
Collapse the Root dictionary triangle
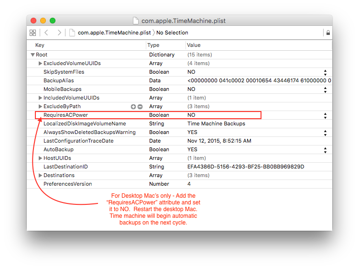[33, 55]
